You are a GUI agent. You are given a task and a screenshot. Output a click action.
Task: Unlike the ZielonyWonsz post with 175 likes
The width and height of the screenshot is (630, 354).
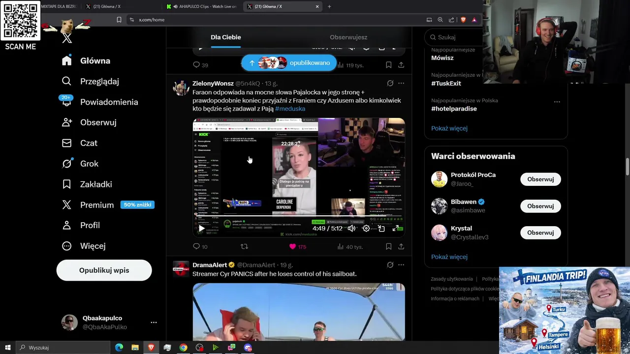297,247
